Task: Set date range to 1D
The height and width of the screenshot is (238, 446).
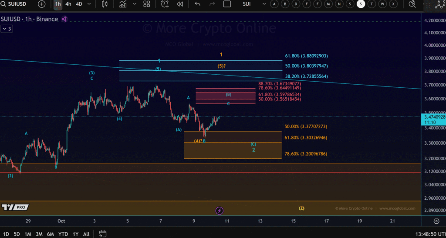Action: point(6,234)
